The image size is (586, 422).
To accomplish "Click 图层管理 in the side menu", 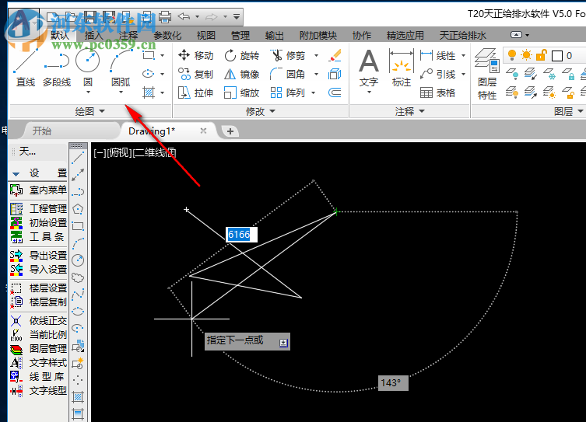I will click(x=47, y=348).
